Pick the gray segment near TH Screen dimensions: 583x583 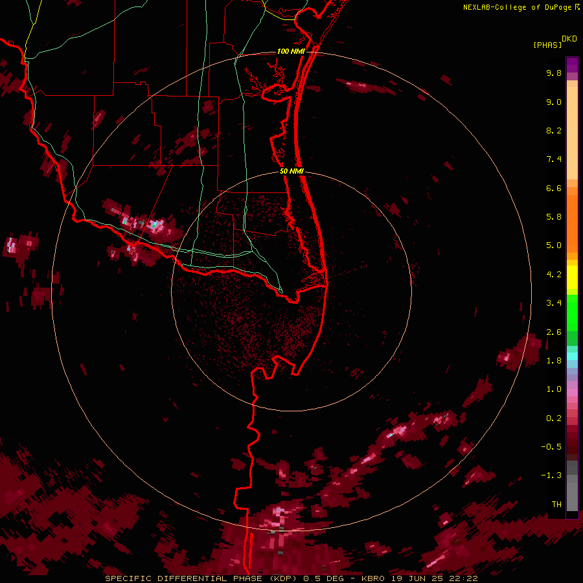(572, 496)
